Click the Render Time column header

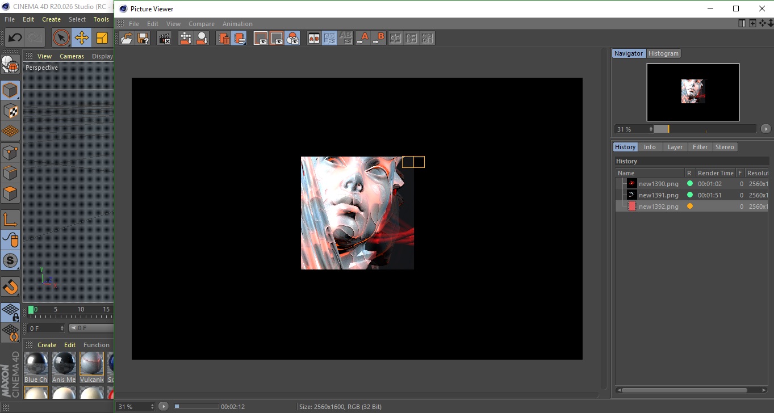coord(715,173)
